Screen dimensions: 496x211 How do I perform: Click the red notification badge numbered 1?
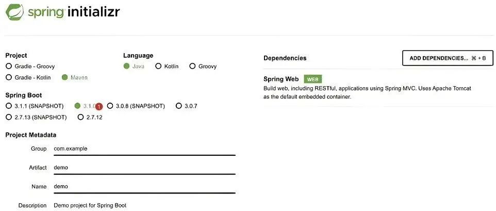pos(99,107)
